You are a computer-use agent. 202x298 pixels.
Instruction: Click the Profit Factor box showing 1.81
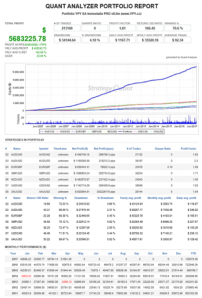point(123,28)
